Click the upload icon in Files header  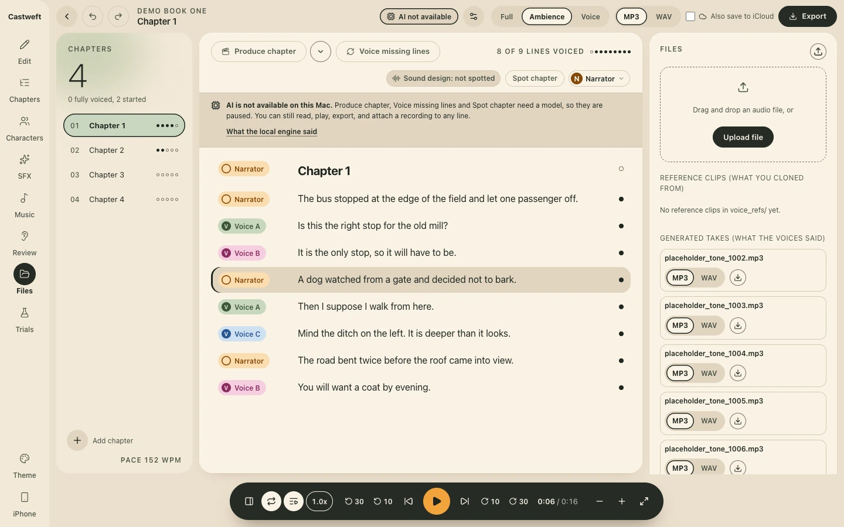[818, 52]
